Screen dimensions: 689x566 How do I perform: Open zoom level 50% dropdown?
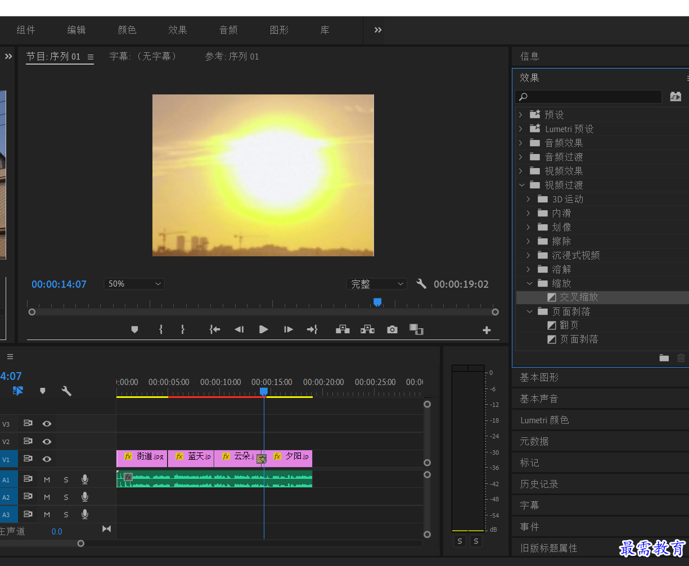tap(134, 284)
